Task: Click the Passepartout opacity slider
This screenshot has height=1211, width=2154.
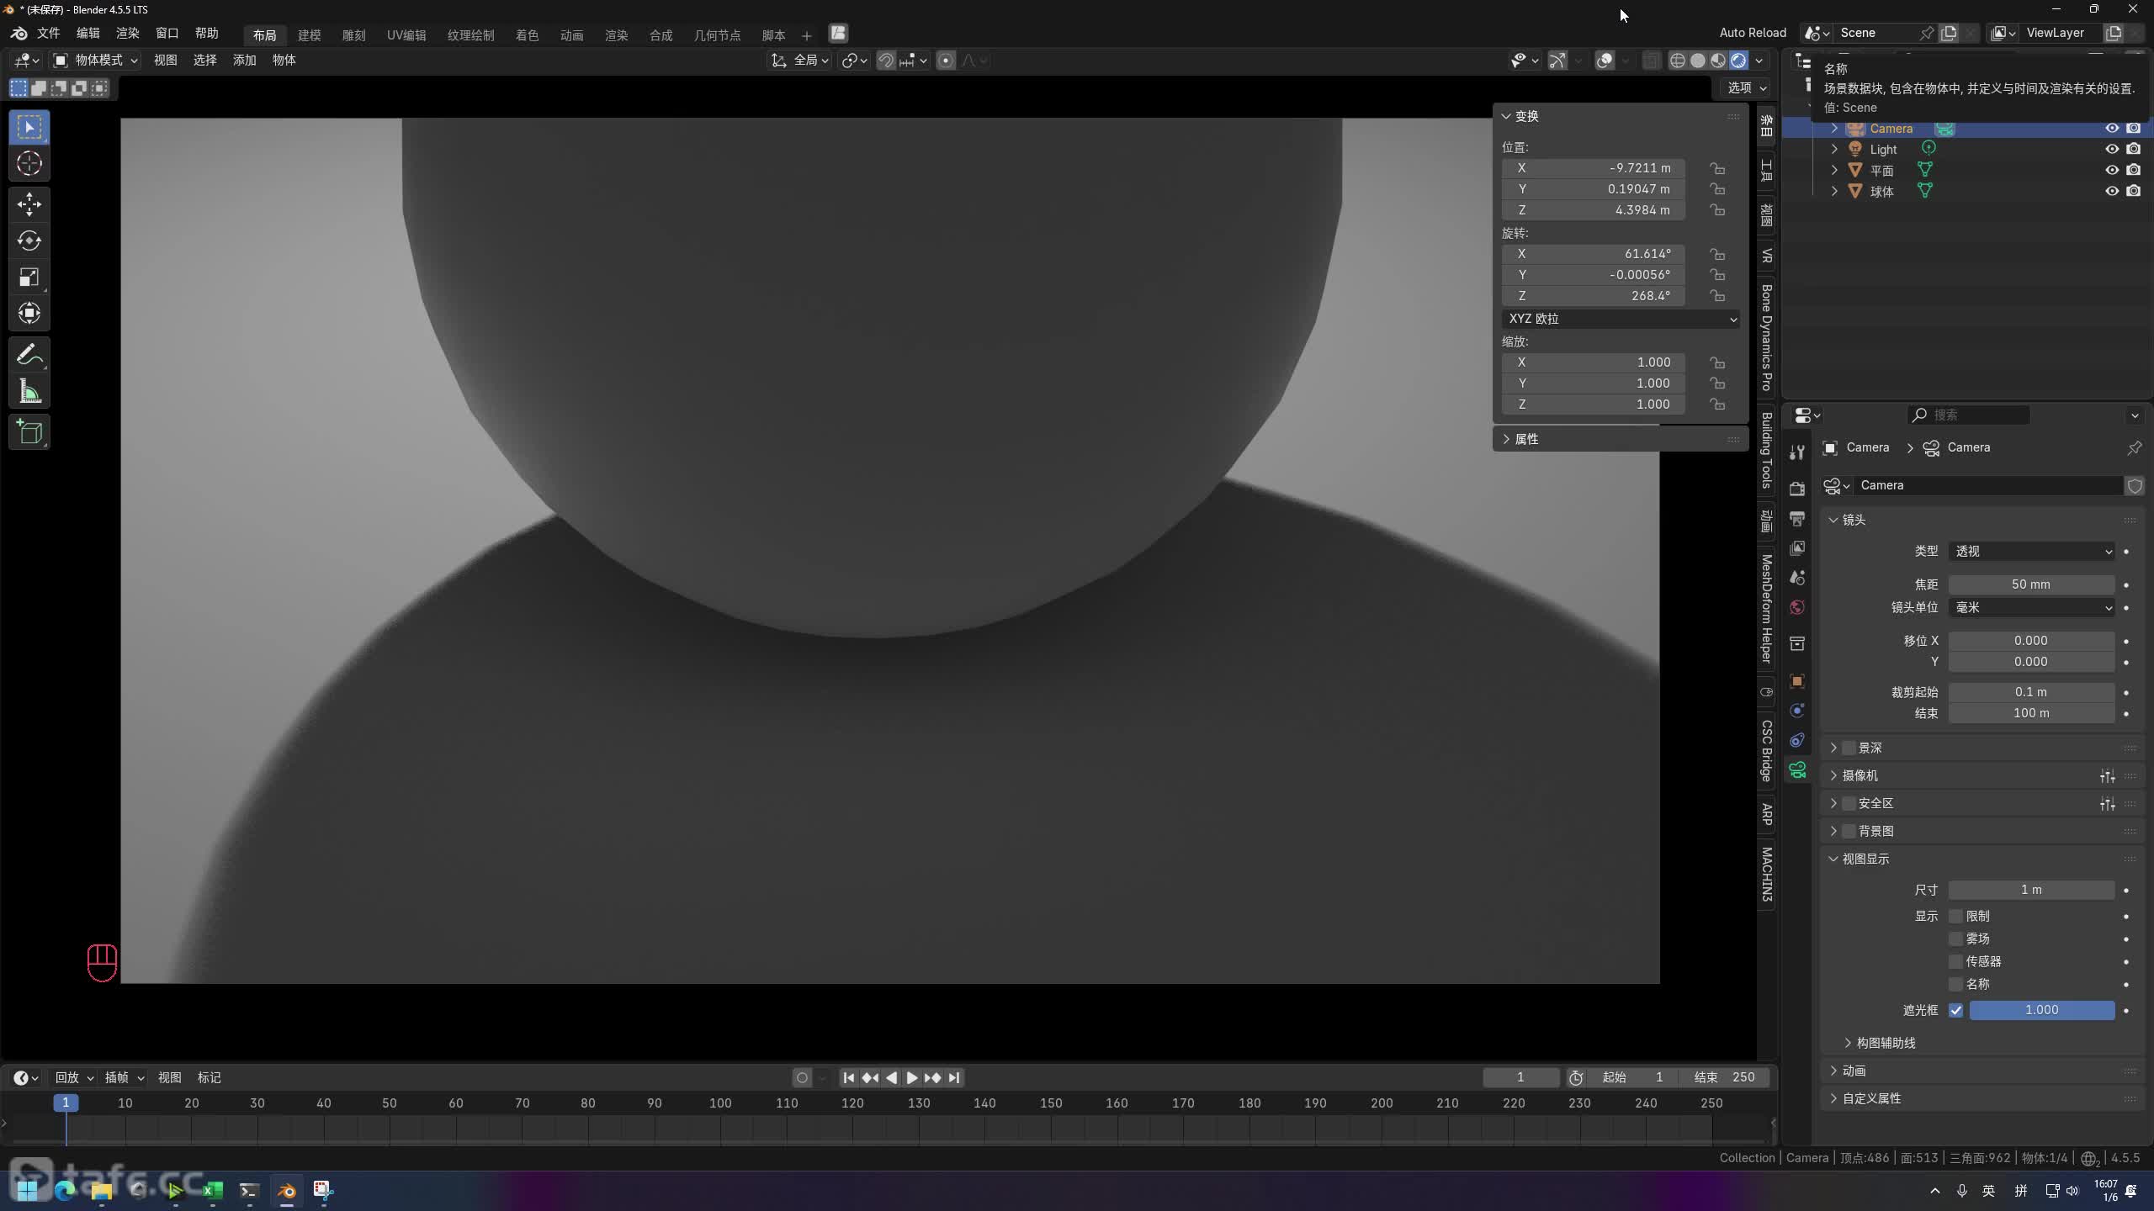Action: 2041,1010
